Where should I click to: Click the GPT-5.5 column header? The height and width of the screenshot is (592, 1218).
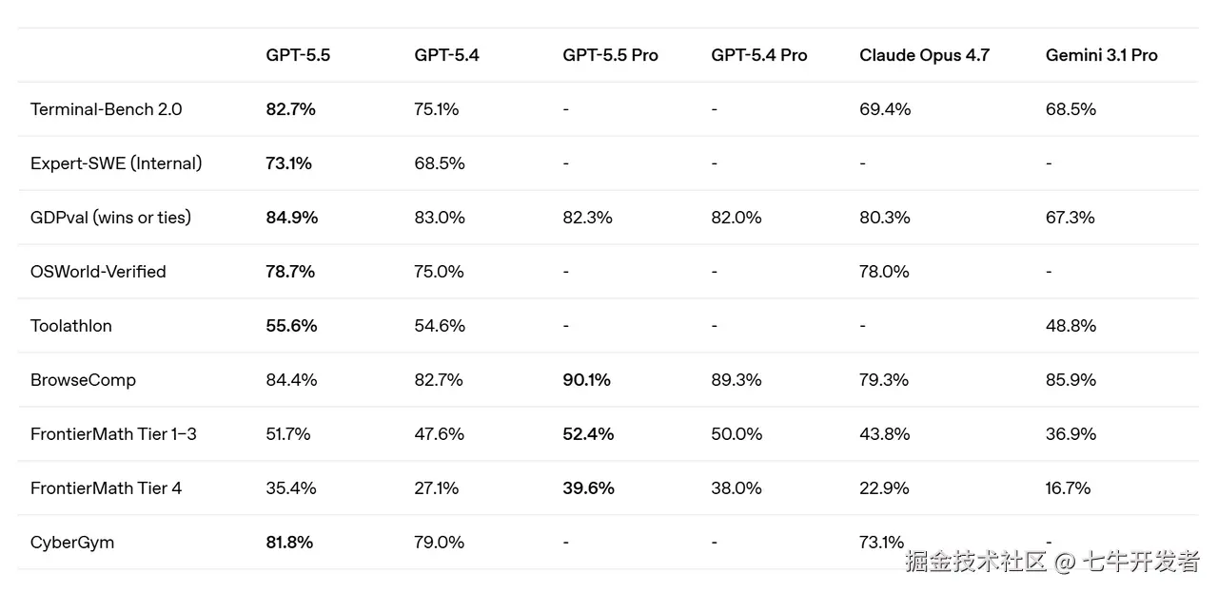point(298,55)
